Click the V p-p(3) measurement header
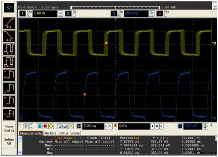Viewport: 218px width, 157px height. click(160, 138)
